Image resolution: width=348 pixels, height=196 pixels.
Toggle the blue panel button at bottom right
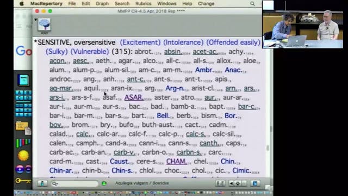(255, 183)
